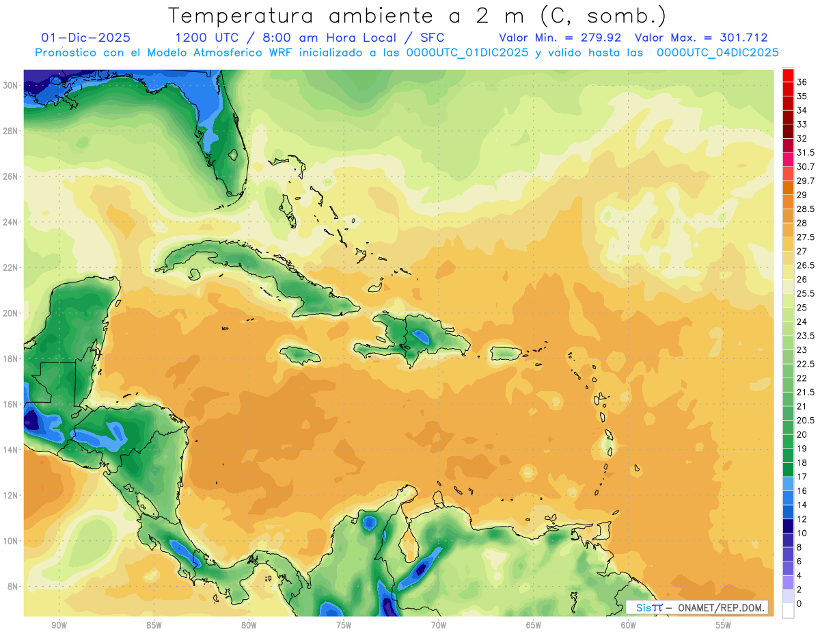Click the 'Valor Max. = 301.712' text
820x634 pixels.
click(x=701, y=38)
